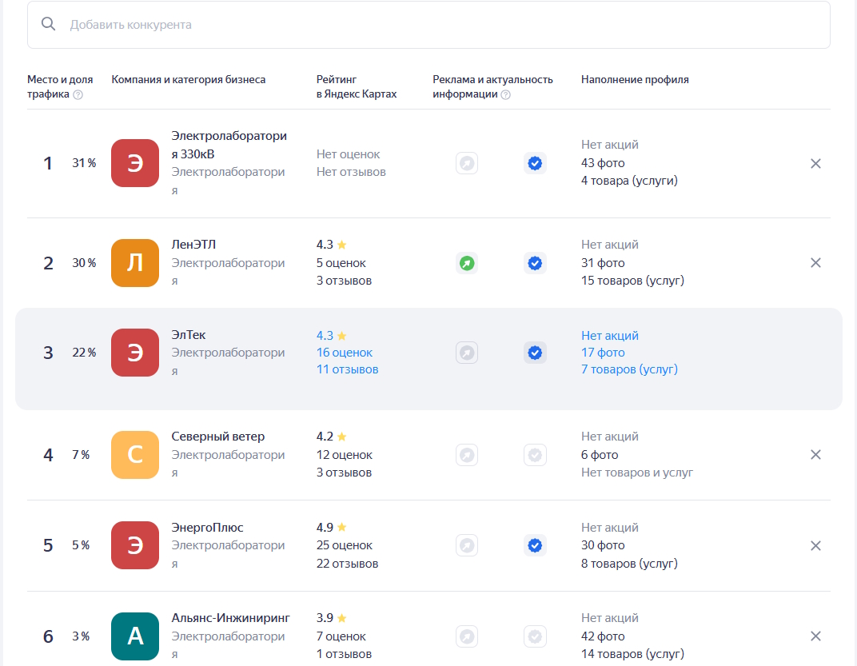Select the company name 'ЭнергоПлюс'
Screen dimensions: 857x666
coord(207,528)
